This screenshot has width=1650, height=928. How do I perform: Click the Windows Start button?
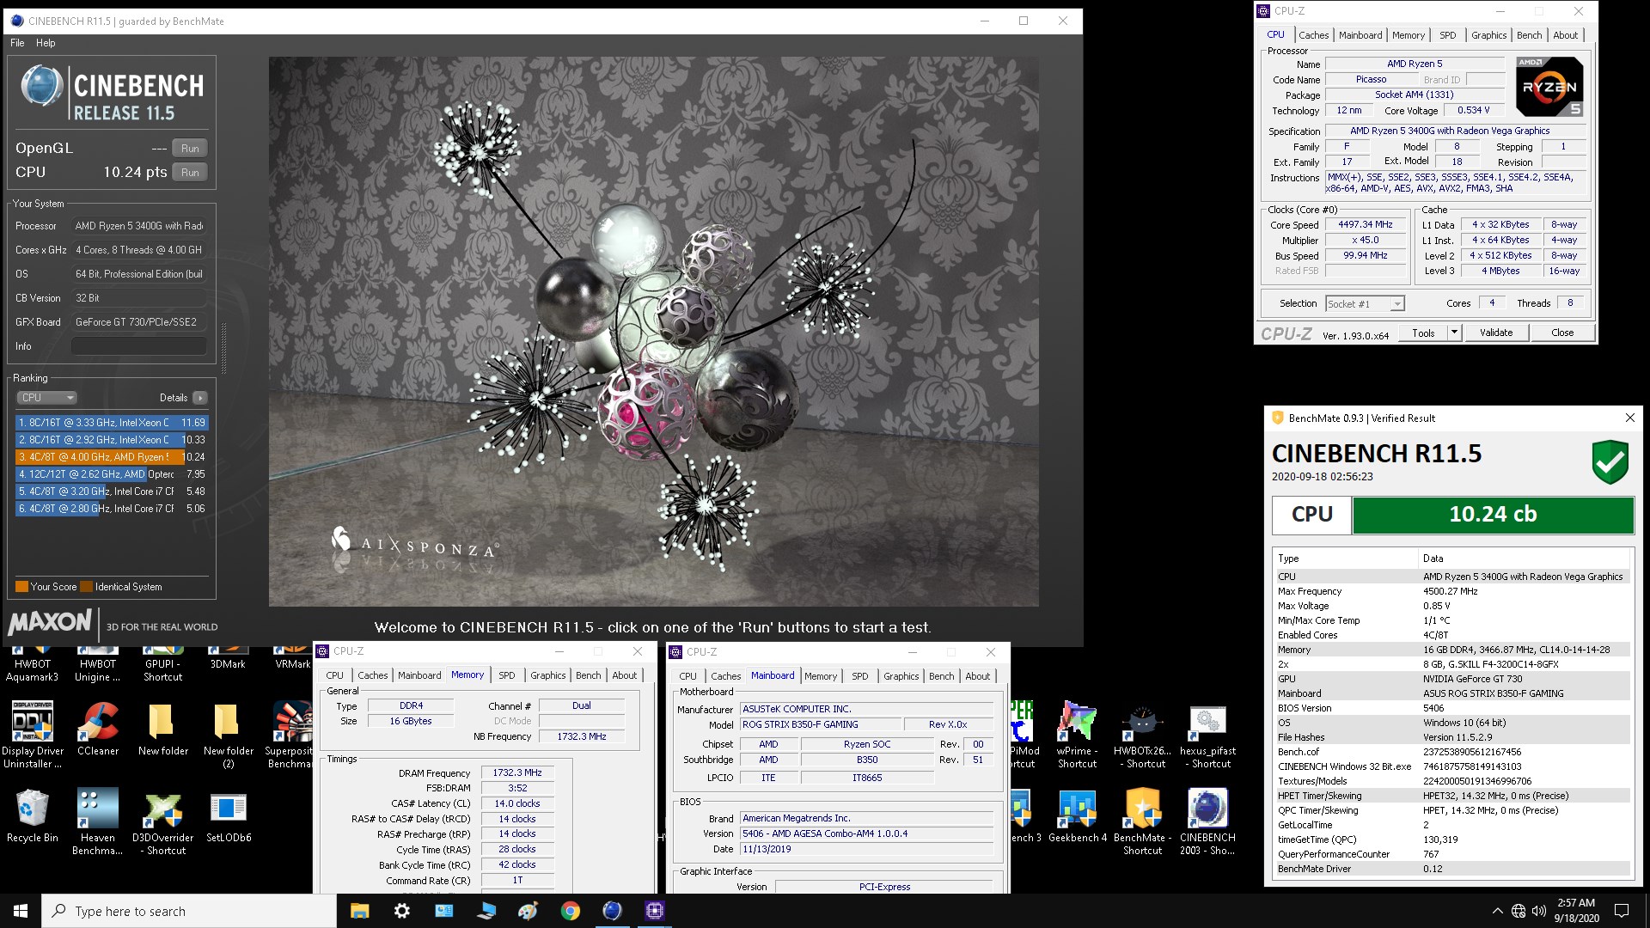point(21,911)
